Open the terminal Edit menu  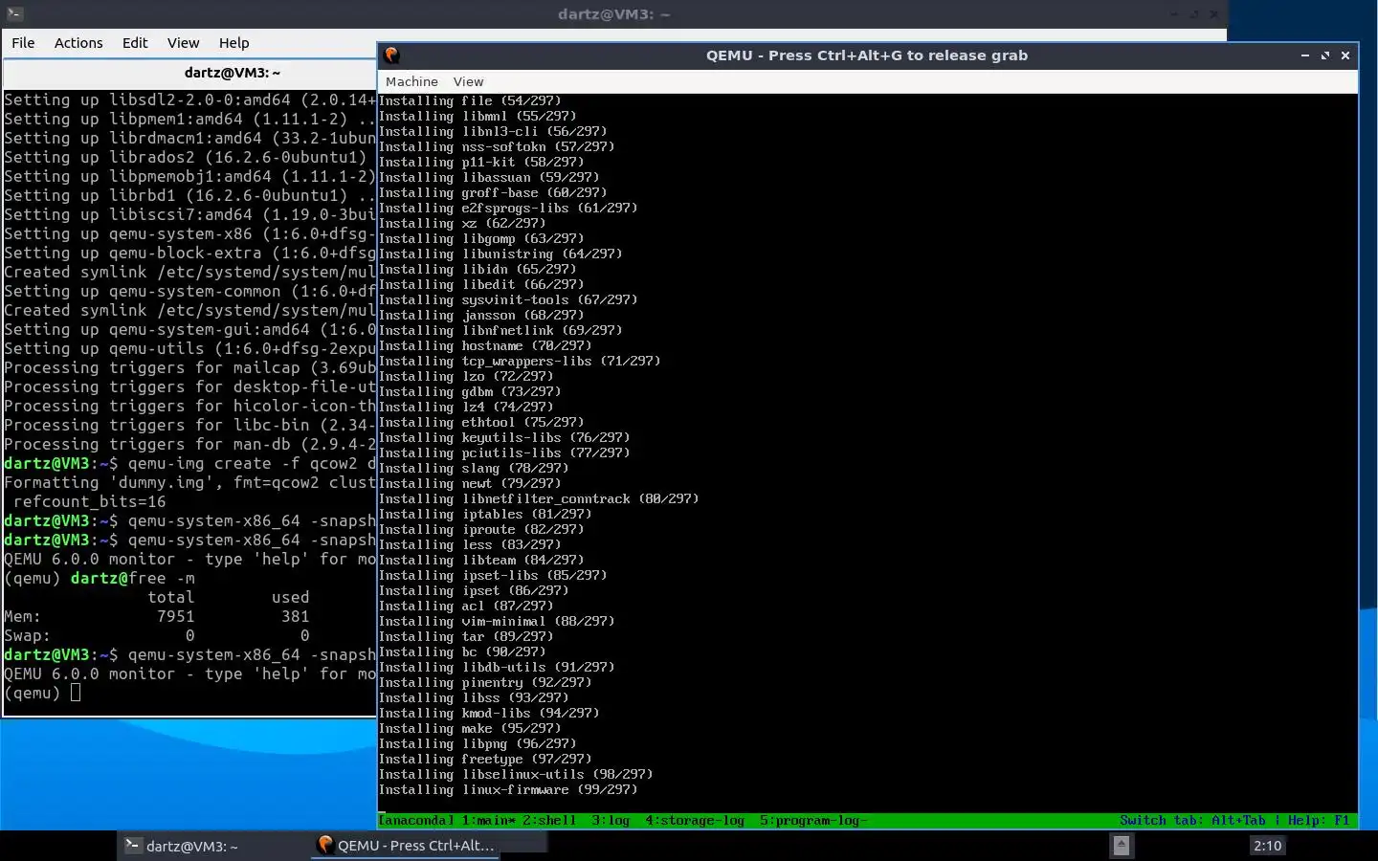point(135,43)
